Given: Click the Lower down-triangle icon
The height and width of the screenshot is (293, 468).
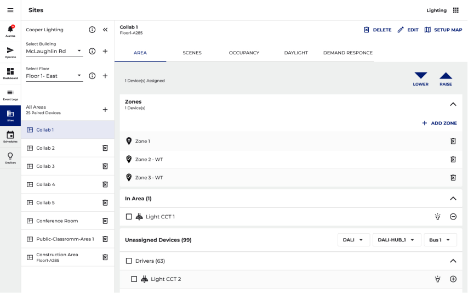Looking at the screenshot, I should click(x=420, y=75).
